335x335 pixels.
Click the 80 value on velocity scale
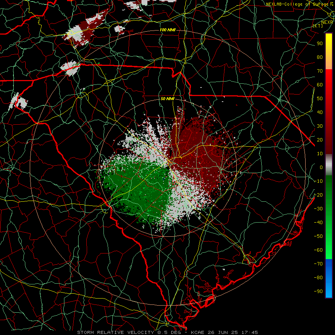pyautogui.click(x=320, y=57)
